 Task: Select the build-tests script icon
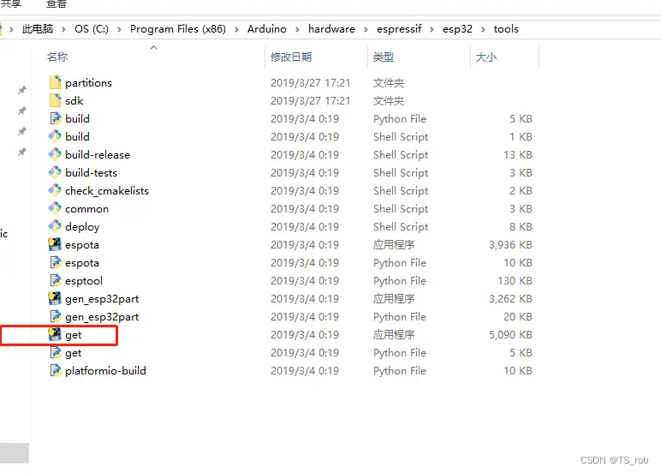click(x=55, y=172)
